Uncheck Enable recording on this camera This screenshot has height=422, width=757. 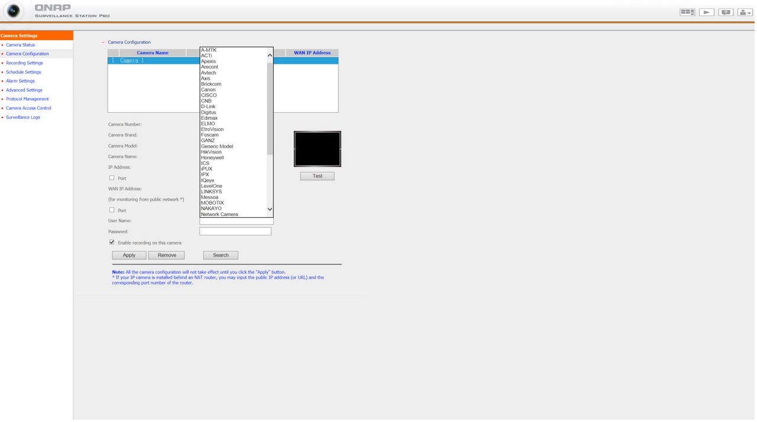(x=112, y=243)
